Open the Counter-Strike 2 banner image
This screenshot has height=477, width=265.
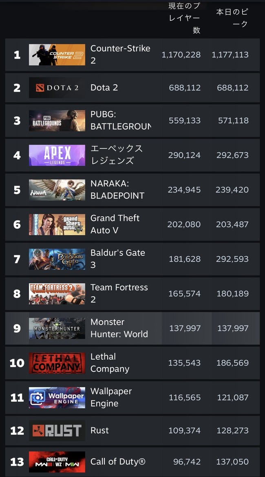57,55
